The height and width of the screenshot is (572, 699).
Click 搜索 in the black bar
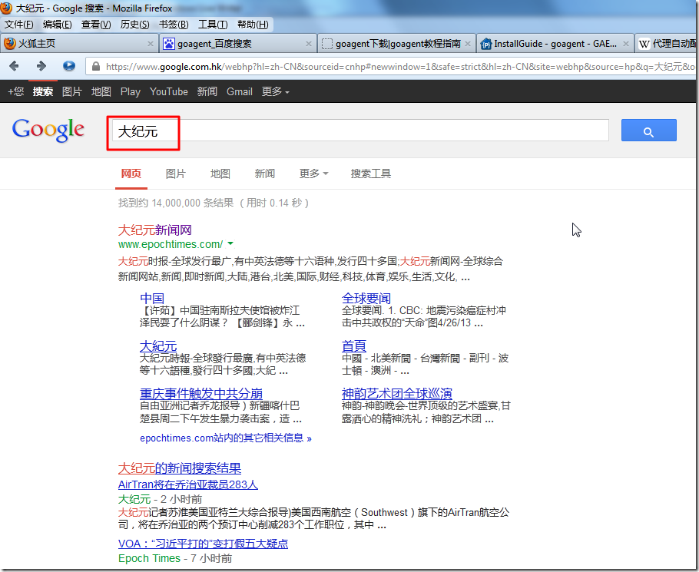[x=43, y=92]
